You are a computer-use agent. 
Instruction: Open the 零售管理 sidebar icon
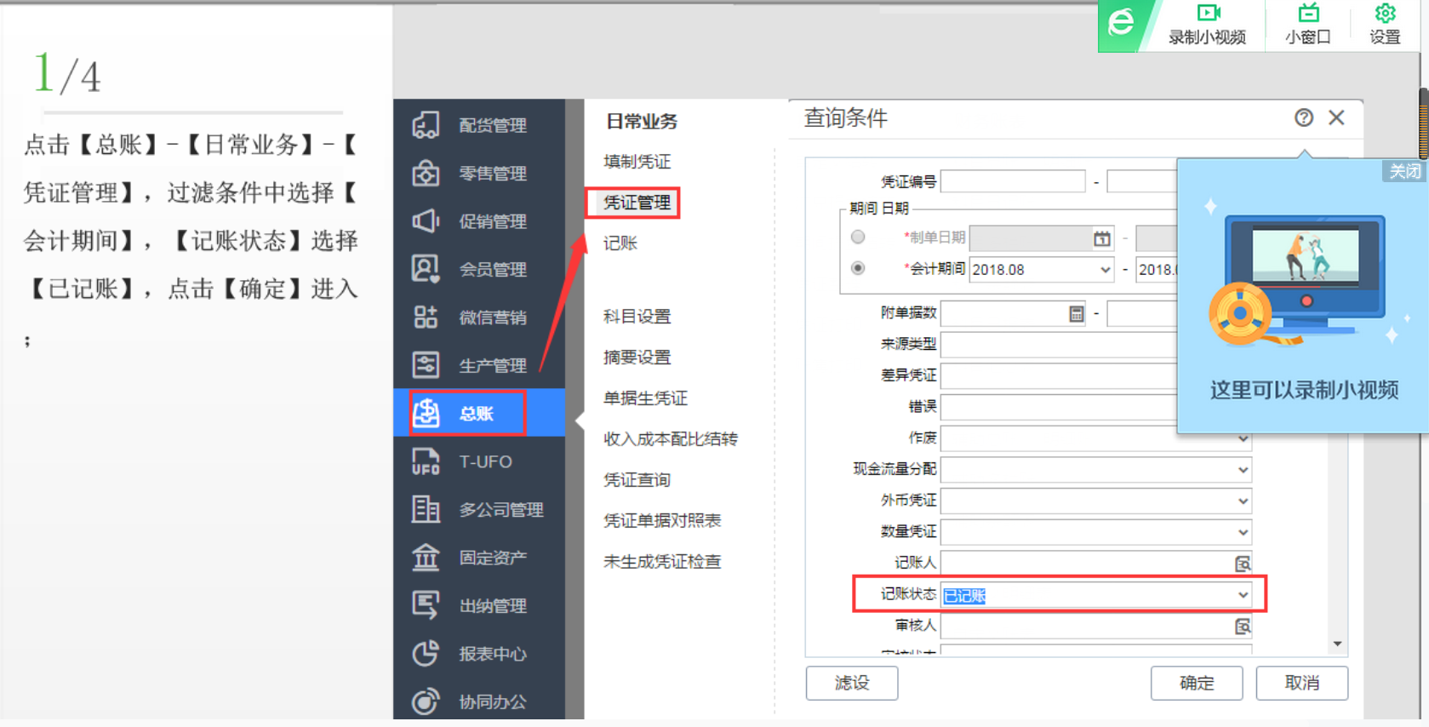426,173
